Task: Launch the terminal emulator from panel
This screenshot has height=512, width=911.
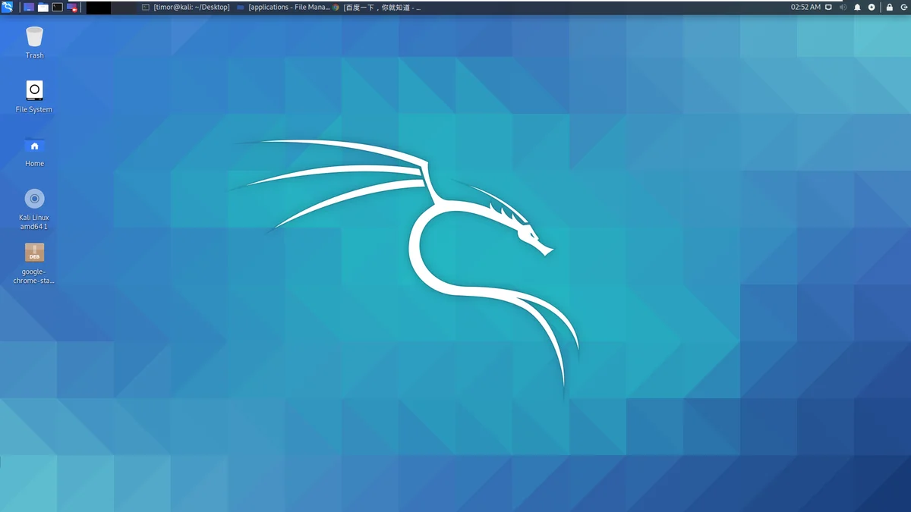Action: click(x=57, y=7)
